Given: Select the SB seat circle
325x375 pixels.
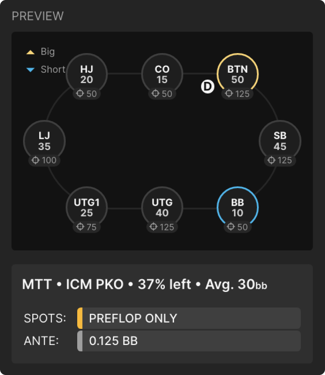Looking at the screenshot, I should click(280, 141).
